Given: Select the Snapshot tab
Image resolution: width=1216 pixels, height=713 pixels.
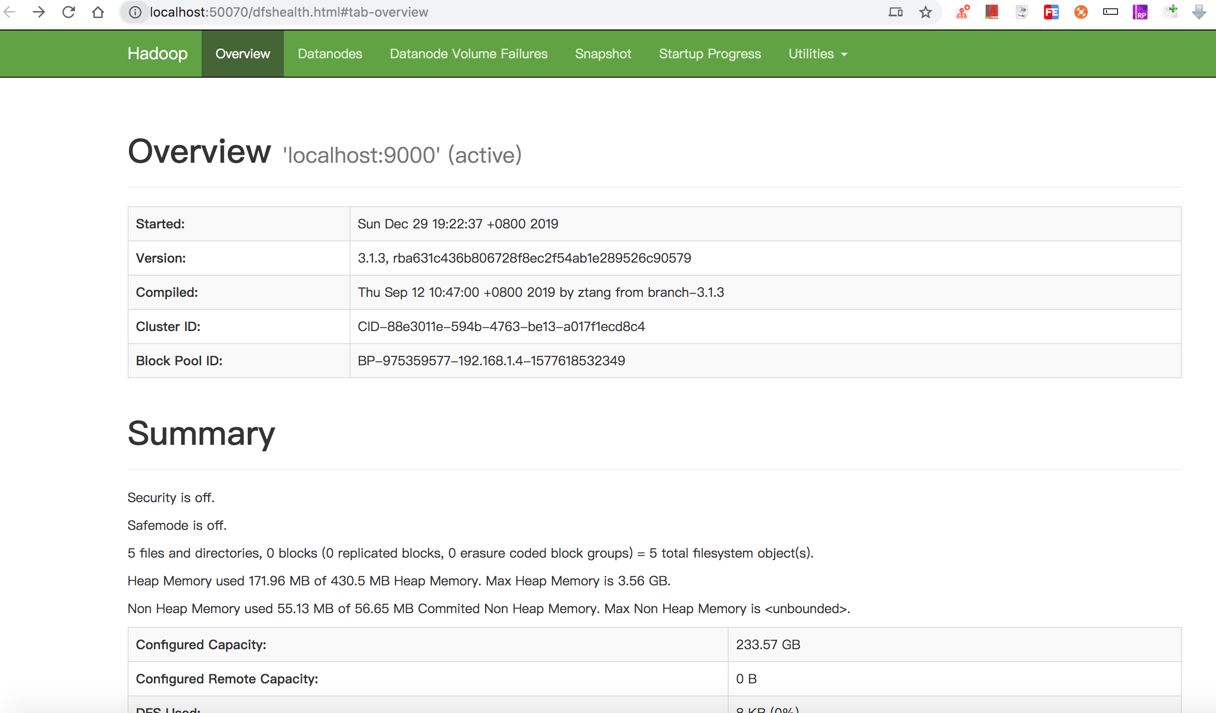Looking at the screenshot, I should click(603, 54).
